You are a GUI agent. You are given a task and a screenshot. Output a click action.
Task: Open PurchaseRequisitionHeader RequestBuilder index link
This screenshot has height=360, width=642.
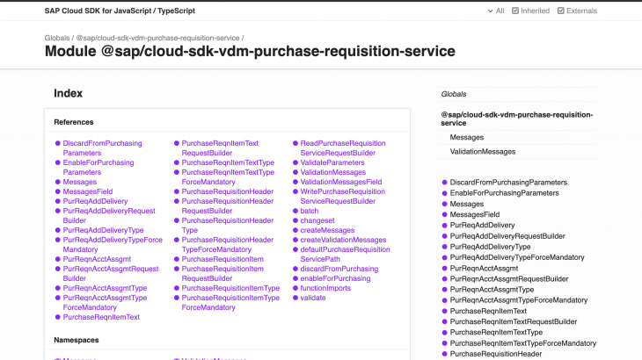[227, 206]
